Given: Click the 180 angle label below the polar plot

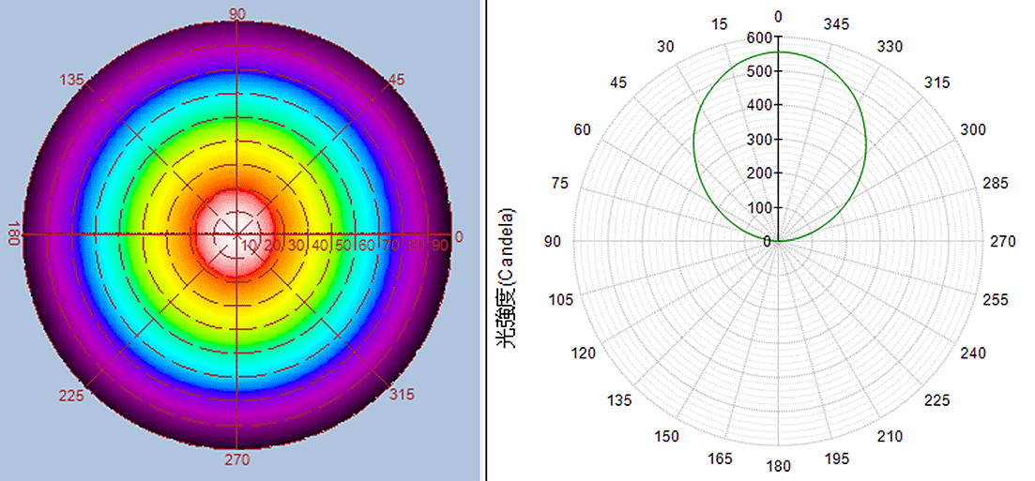Looking at the screenshot, I should [x=779, y=466].
